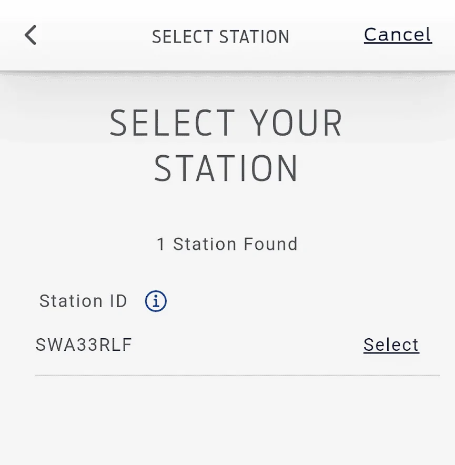Click the word "ID" in Station ID label

pyautogui.click(x=118, y=301)
